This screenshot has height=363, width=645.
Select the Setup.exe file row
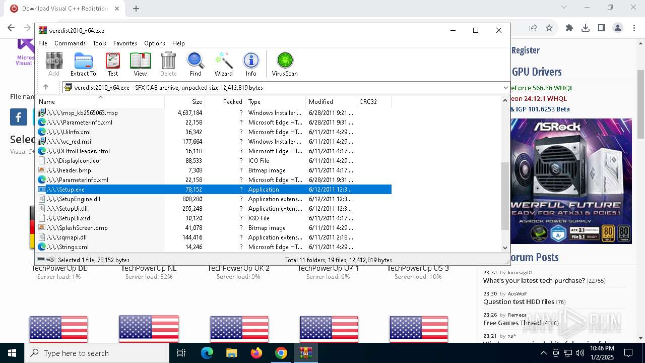coord(214,190)
